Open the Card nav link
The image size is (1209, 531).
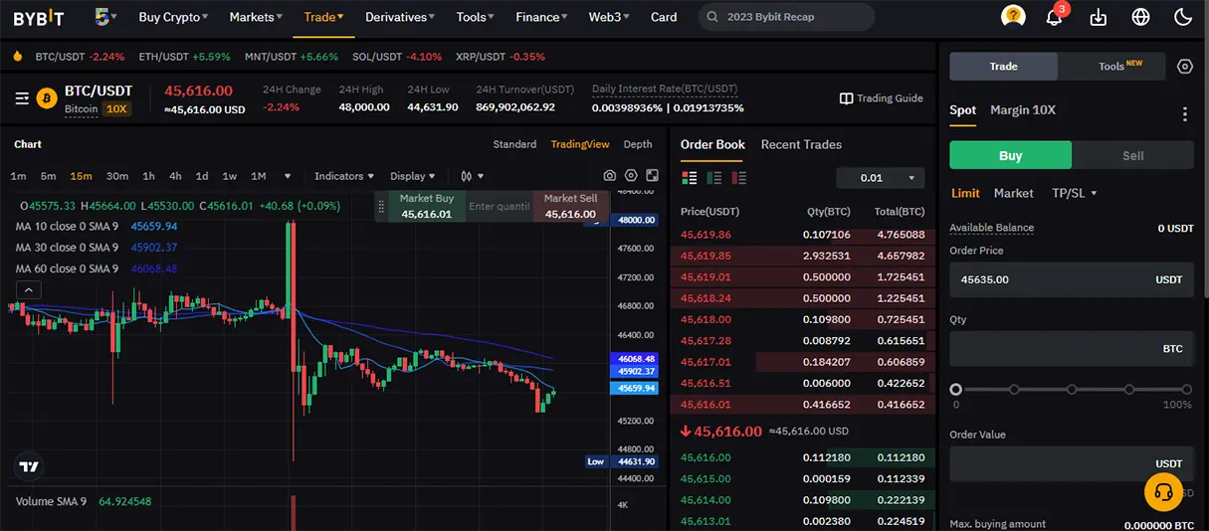click(x=664, y=17)
